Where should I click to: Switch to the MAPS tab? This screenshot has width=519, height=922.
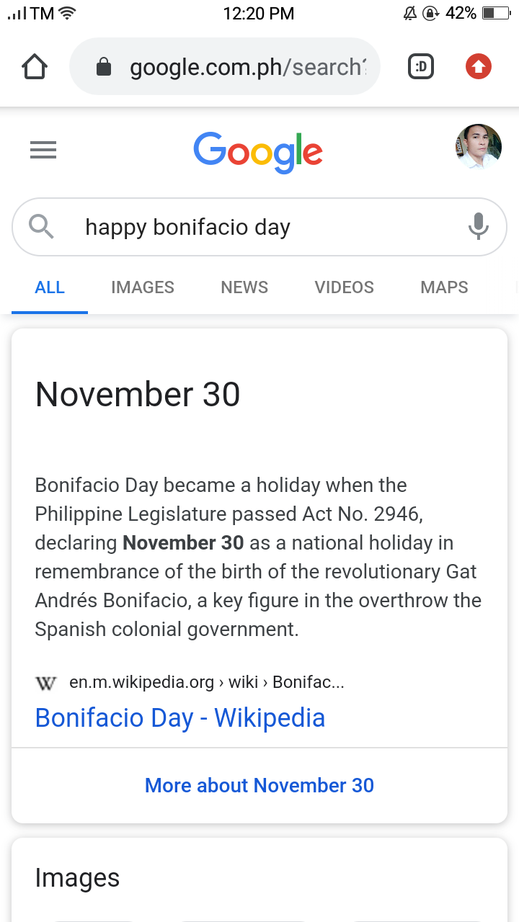444,287
